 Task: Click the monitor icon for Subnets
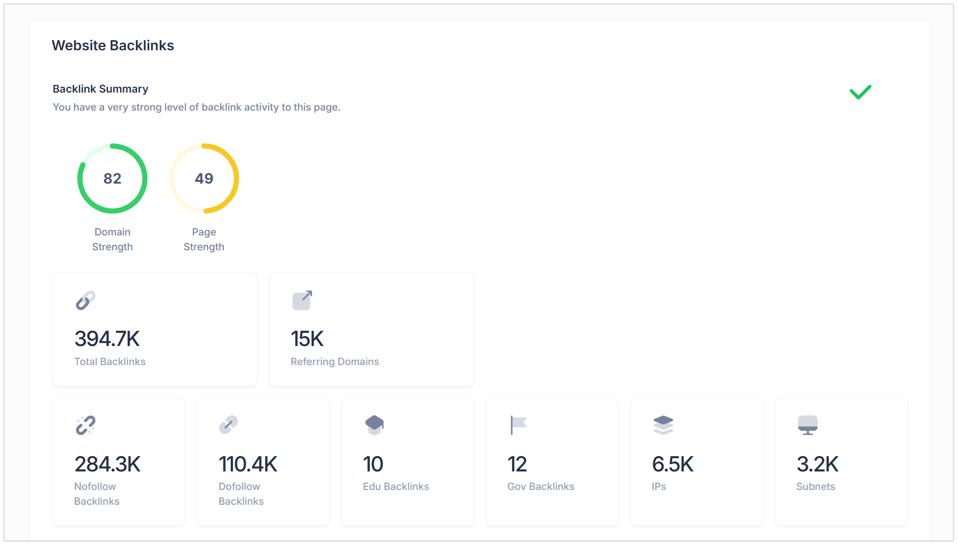808,425
